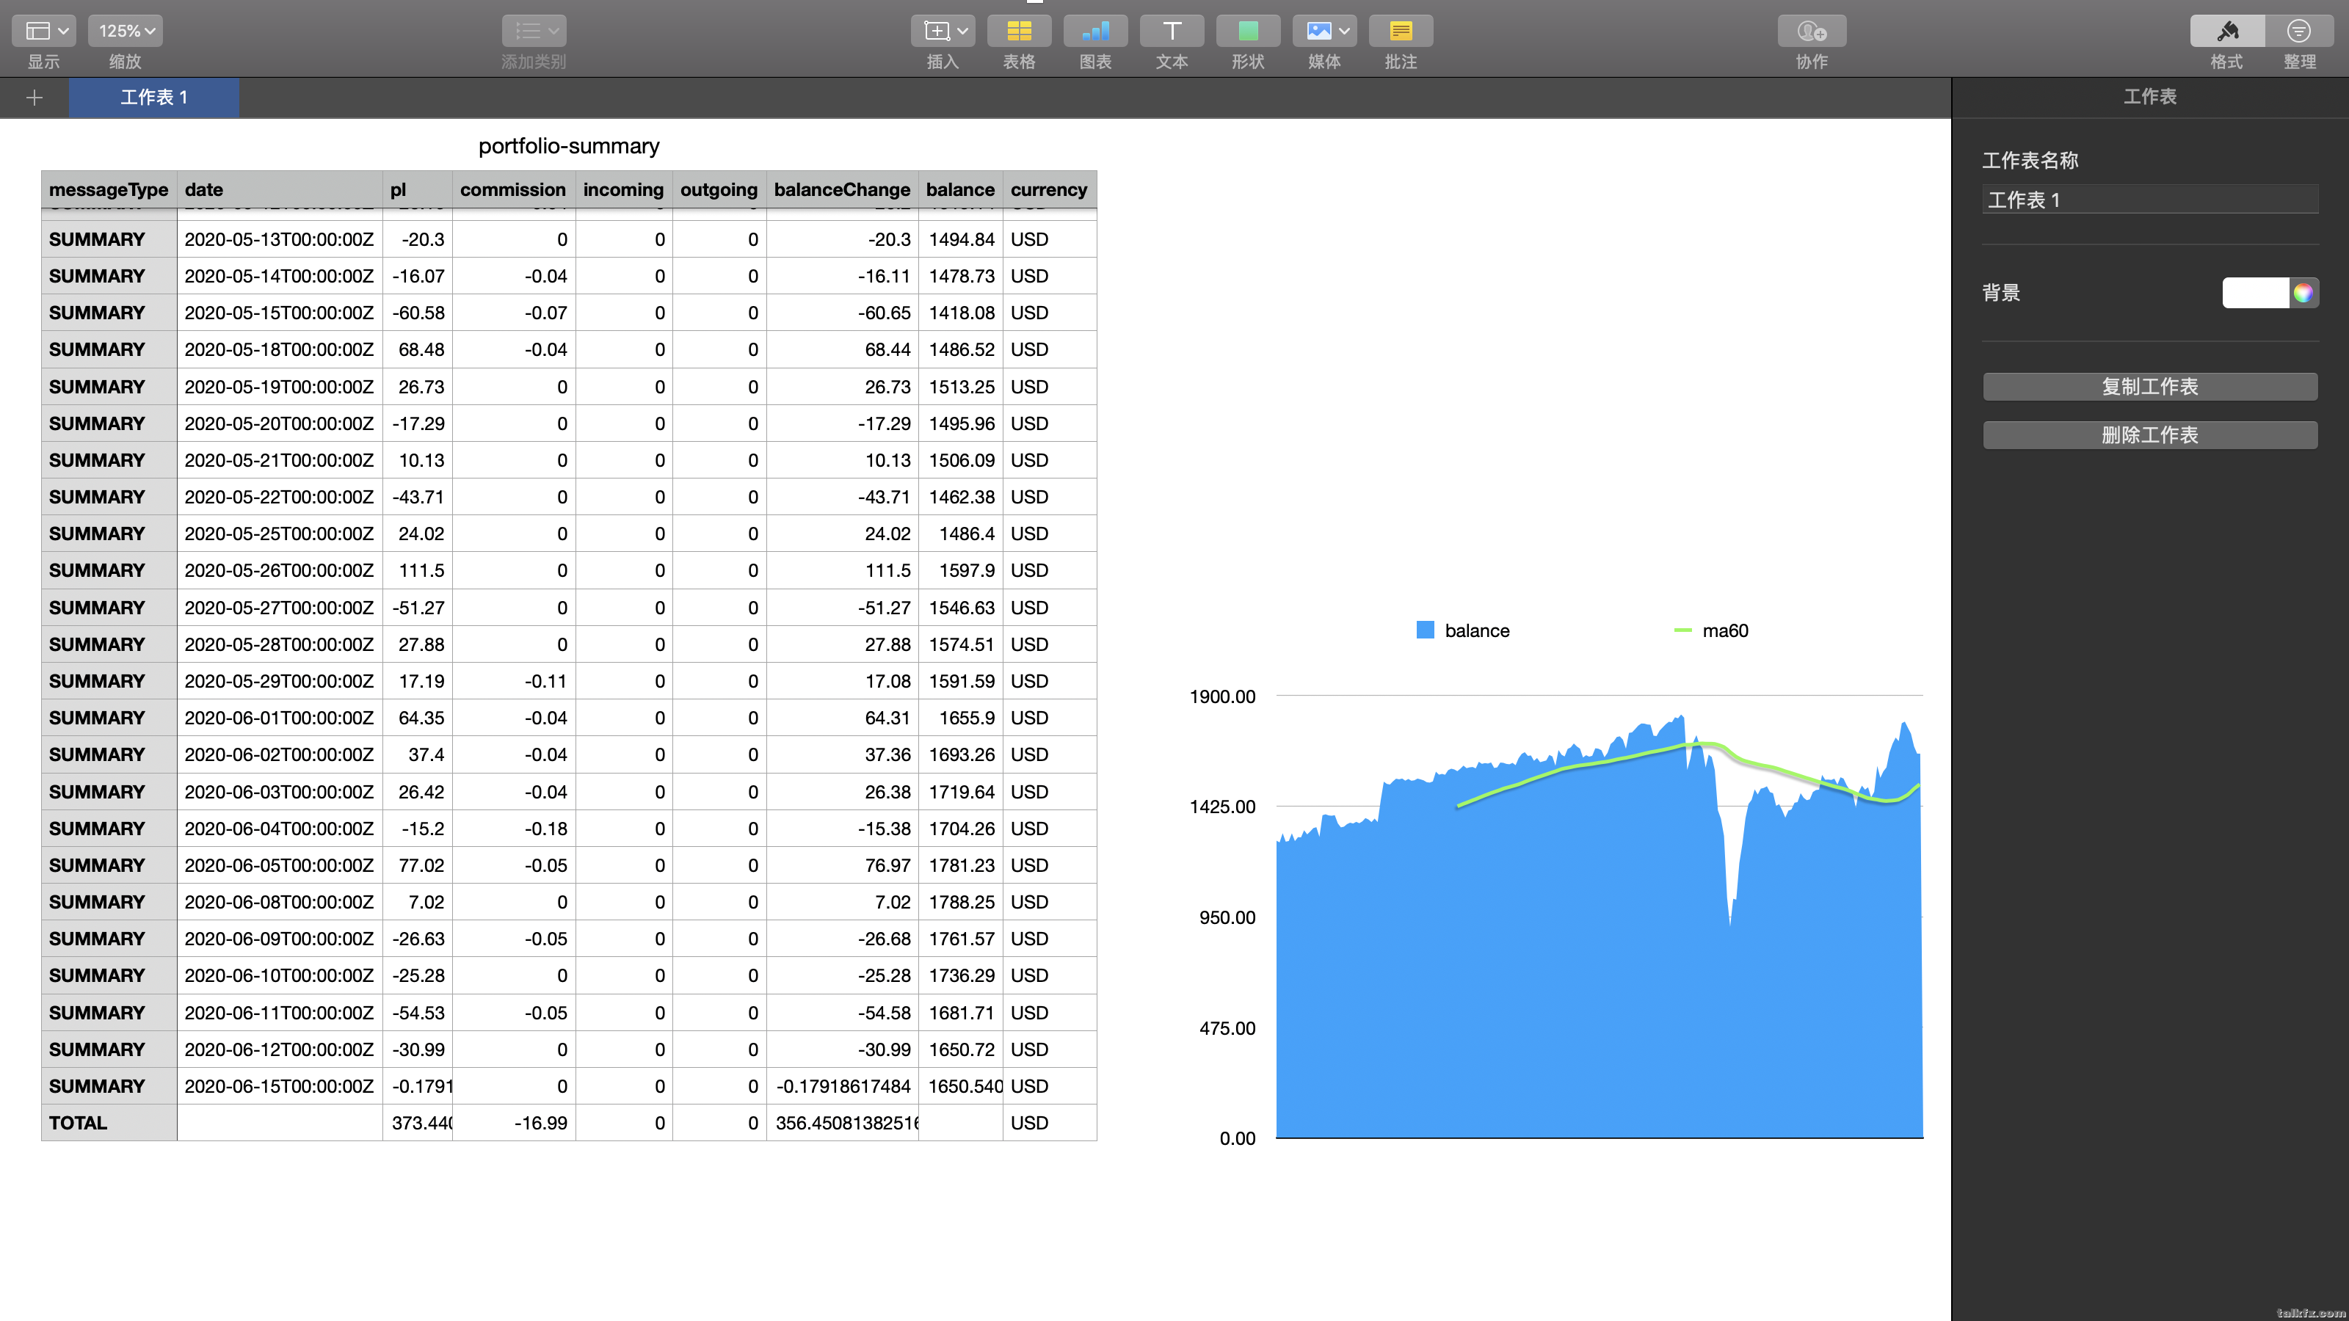Click the messageType column header
This screenshot has height=1321, width=2349.
pos(109,189)
